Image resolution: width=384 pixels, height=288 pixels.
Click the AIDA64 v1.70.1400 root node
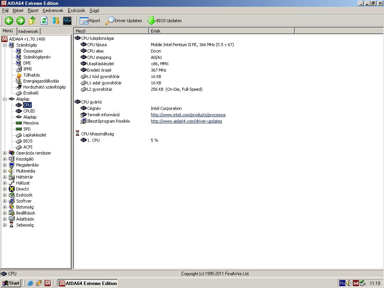27,39
